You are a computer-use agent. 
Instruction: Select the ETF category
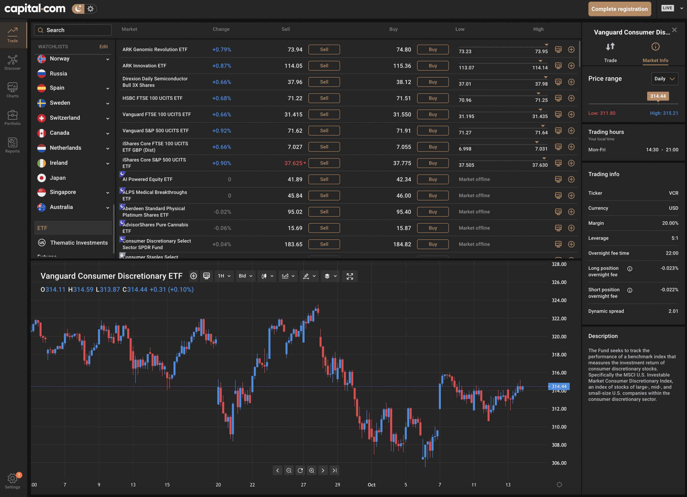pos(73,228)
